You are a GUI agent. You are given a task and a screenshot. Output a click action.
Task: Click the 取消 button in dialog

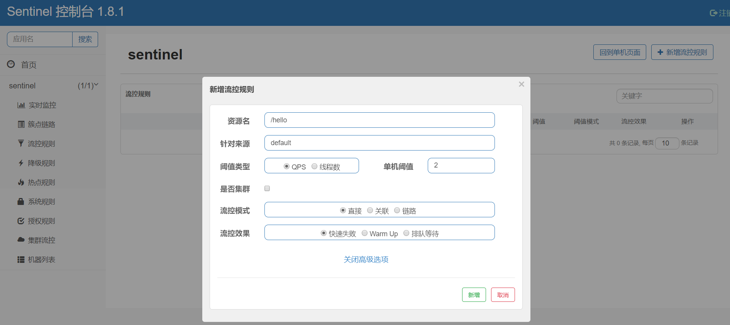[503, 295]
